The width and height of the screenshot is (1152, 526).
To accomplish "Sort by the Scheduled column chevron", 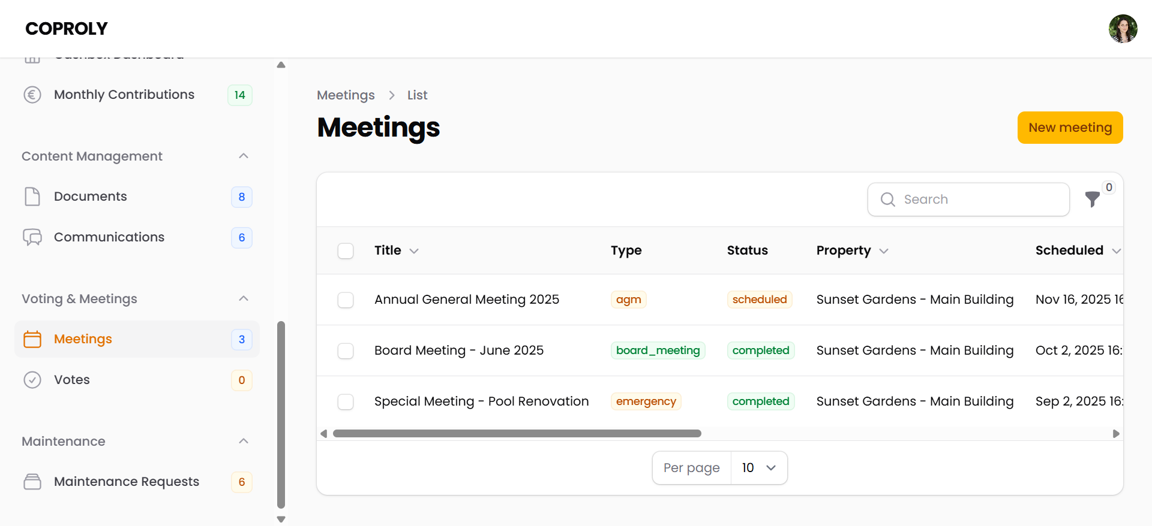I will [x=1117, y=251].
